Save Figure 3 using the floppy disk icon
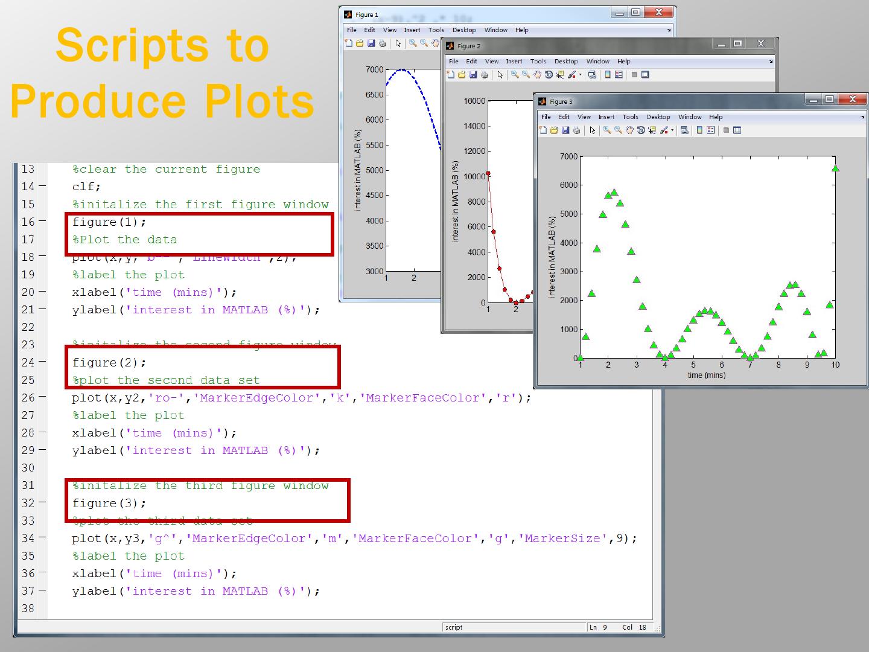This screenshot has width=869, height=652. click(x=565, y=130)
